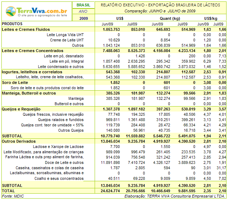Click the 'Fonte: MDIC' footer text
Viewport: 229px width, 200px height.
13,196
